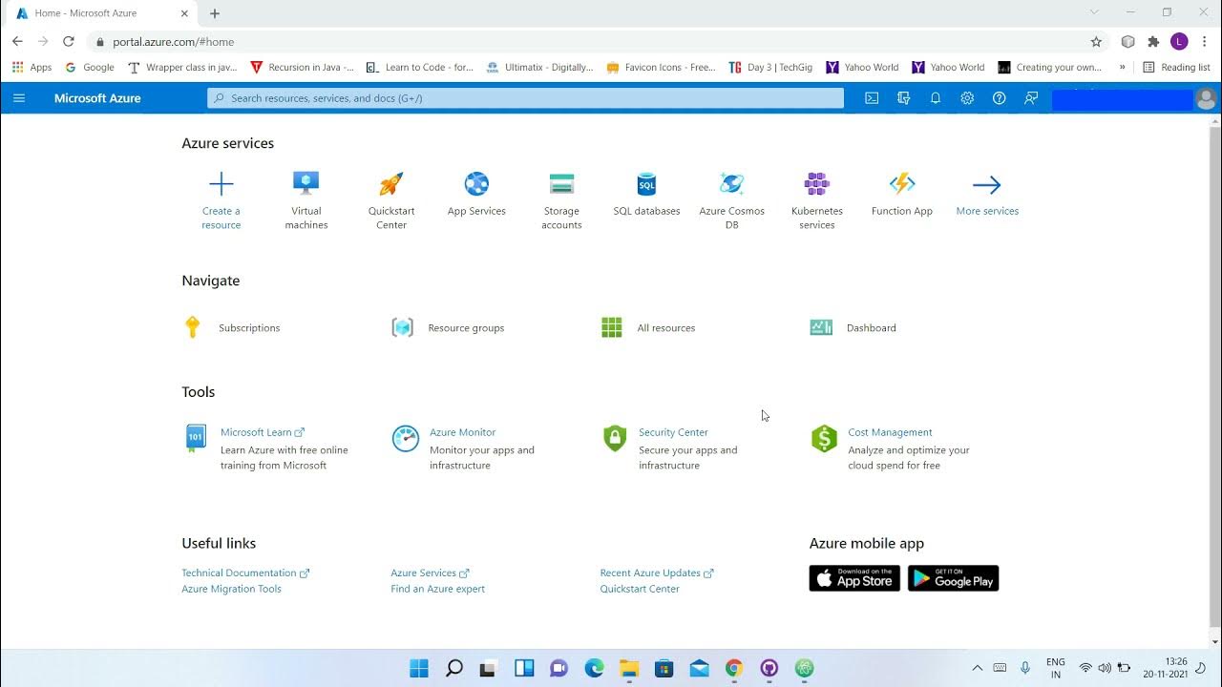Image resolution: width=1222 pixels, height=687 pixels.
Task: Open All resources grid icon
Action: 612,327
